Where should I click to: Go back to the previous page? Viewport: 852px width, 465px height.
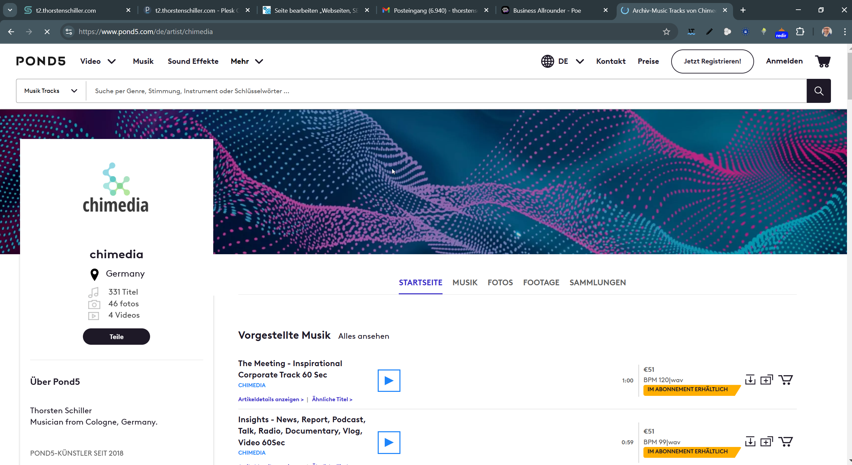[11, 32]
